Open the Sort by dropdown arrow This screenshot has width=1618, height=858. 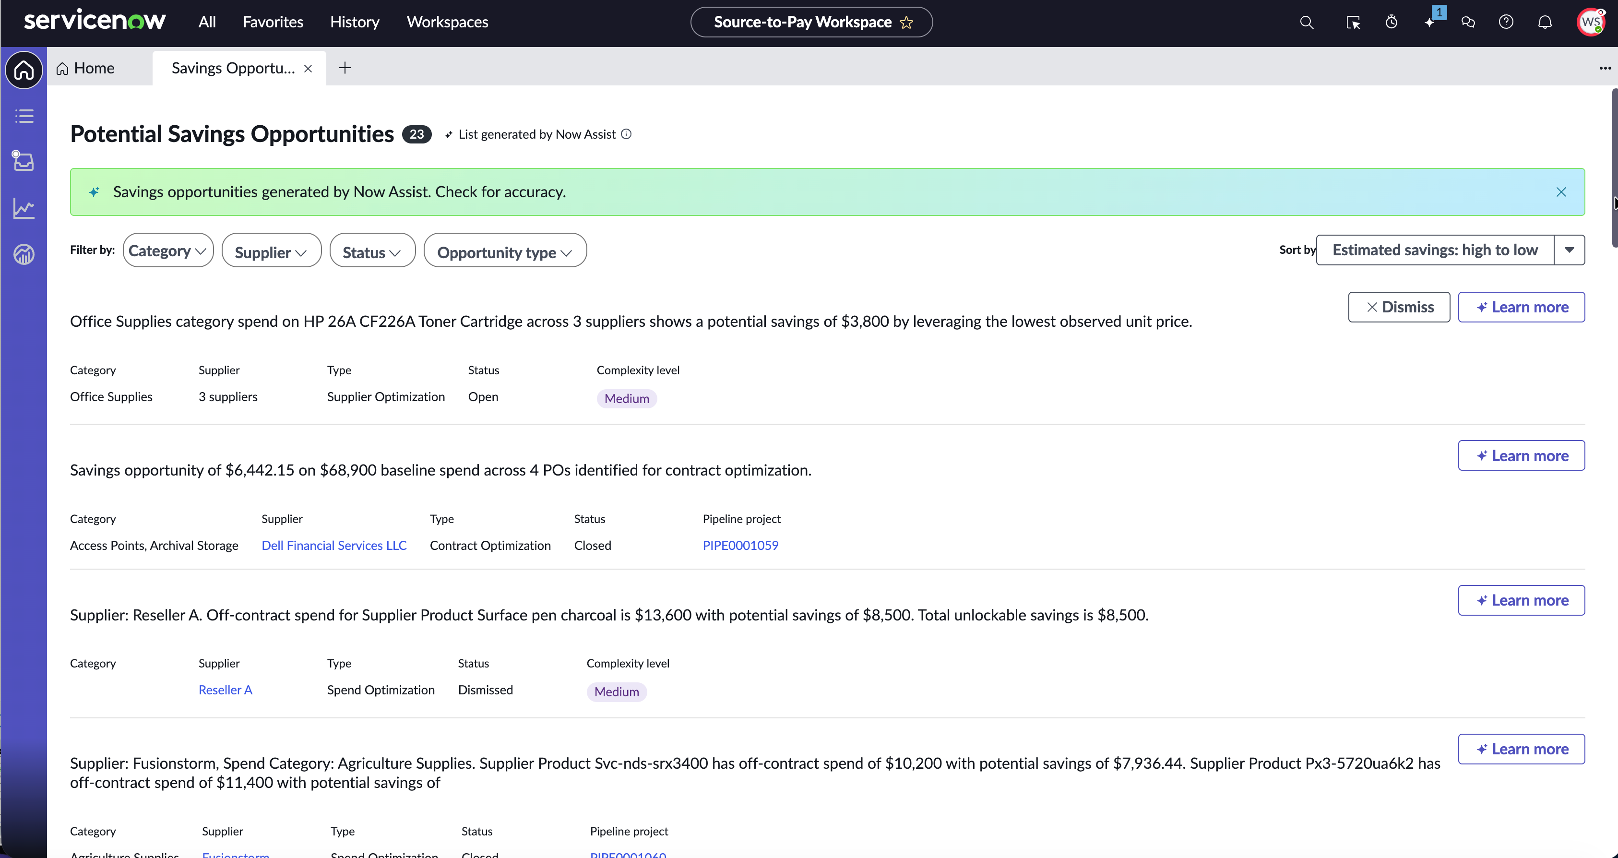[1569, 250]
